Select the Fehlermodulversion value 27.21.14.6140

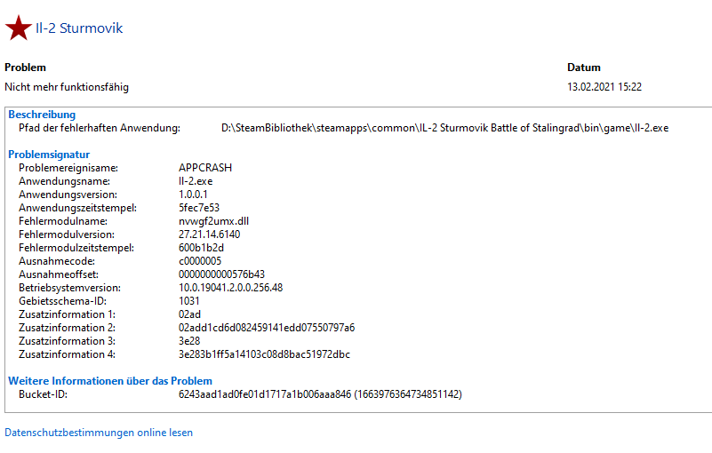[209, 234]
